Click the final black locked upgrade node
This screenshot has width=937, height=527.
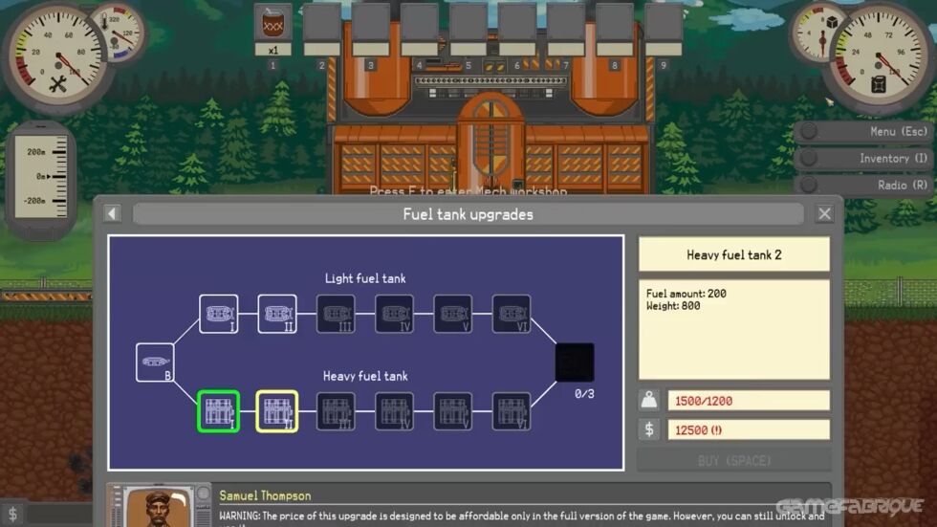(x=575, y=362)
